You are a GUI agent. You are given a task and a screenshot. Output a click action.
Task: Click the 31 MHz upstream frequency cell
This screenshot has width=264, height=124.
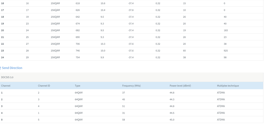(x=124, y=113)
